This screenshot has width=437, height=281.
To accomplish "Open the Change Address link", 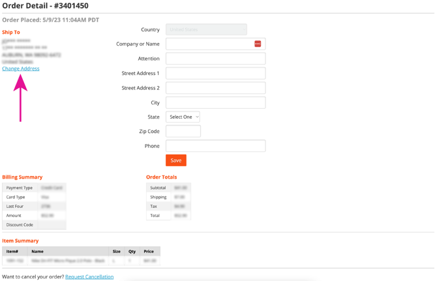I will (x=21, y=68).
